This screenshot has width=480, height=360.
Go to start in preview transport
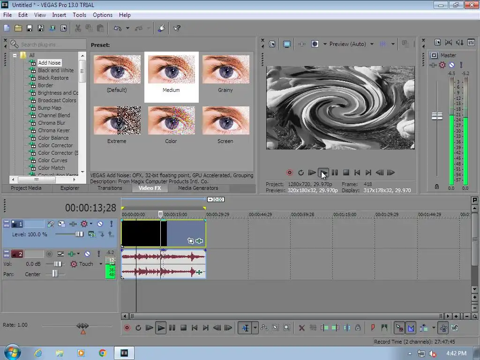coord(357,172)
